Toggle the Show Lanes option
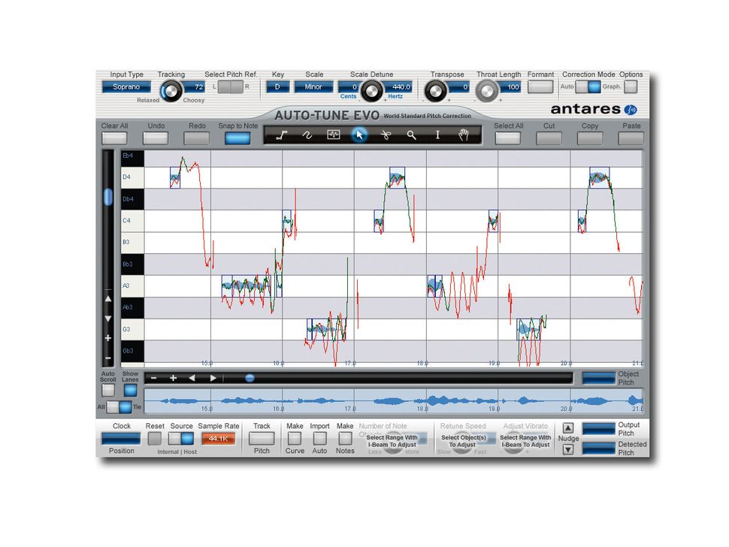Screen dimensions: 729x547 tap(129, 389)
